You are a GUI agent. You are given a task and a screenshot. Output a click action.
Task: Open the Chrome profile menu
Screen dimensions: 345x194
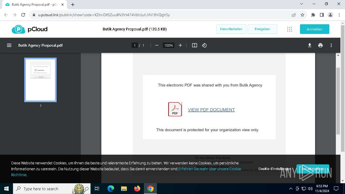(330, 15)
